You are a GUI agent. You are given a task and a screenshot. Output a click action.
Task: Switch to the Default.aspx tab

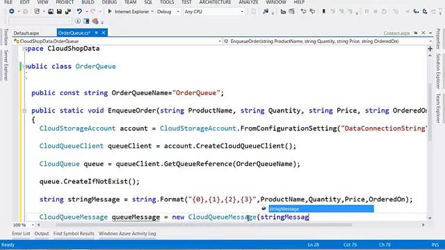coord(26,33)
